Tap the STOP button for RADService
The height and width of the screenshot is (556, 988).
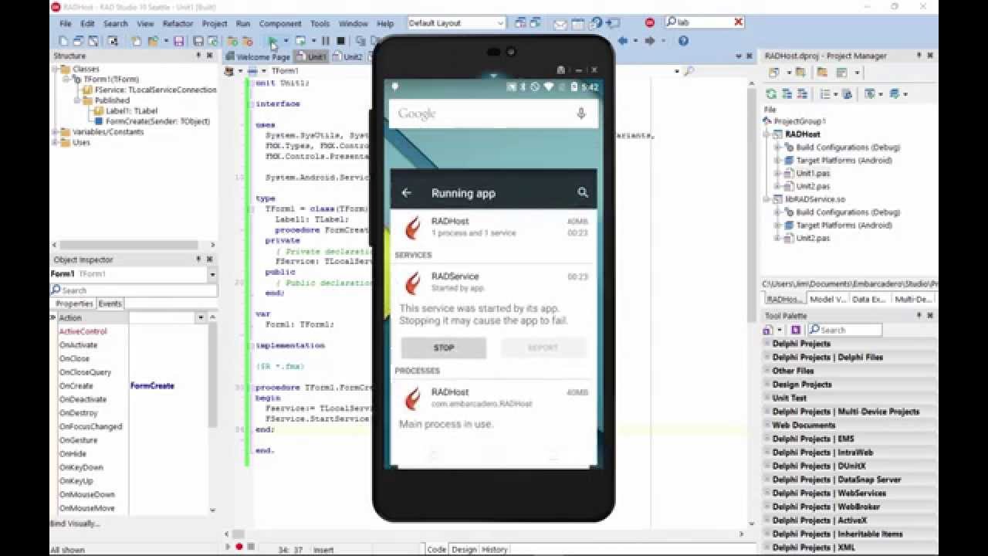click(x=444, y=347)
